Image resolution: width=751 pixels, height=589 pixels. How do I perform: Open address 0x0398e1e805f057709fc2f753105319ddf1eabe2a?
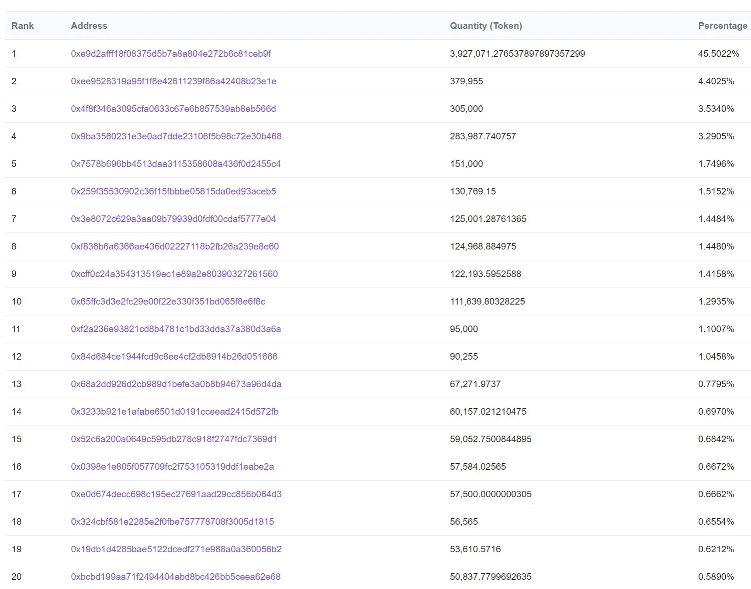pos(173,467)
